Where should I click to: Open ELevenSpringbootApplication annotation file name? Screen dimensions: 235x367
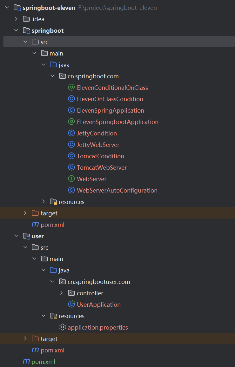tap(117, 122)
